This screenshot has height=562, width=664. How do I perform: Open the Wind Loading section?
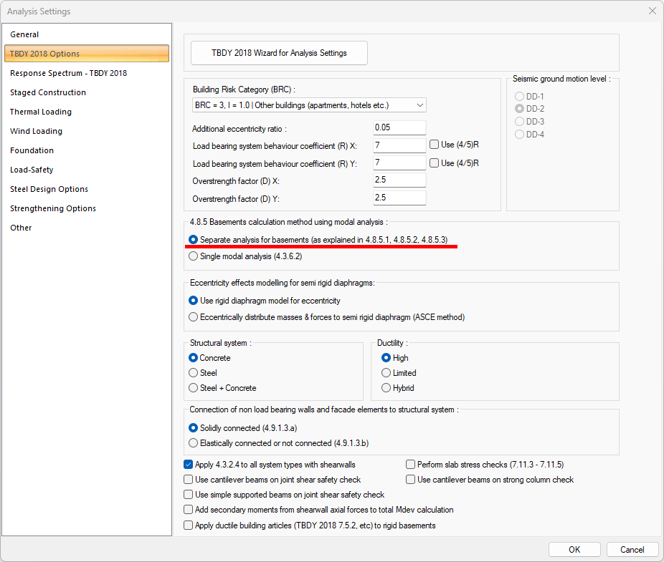[x=36, y=131]
